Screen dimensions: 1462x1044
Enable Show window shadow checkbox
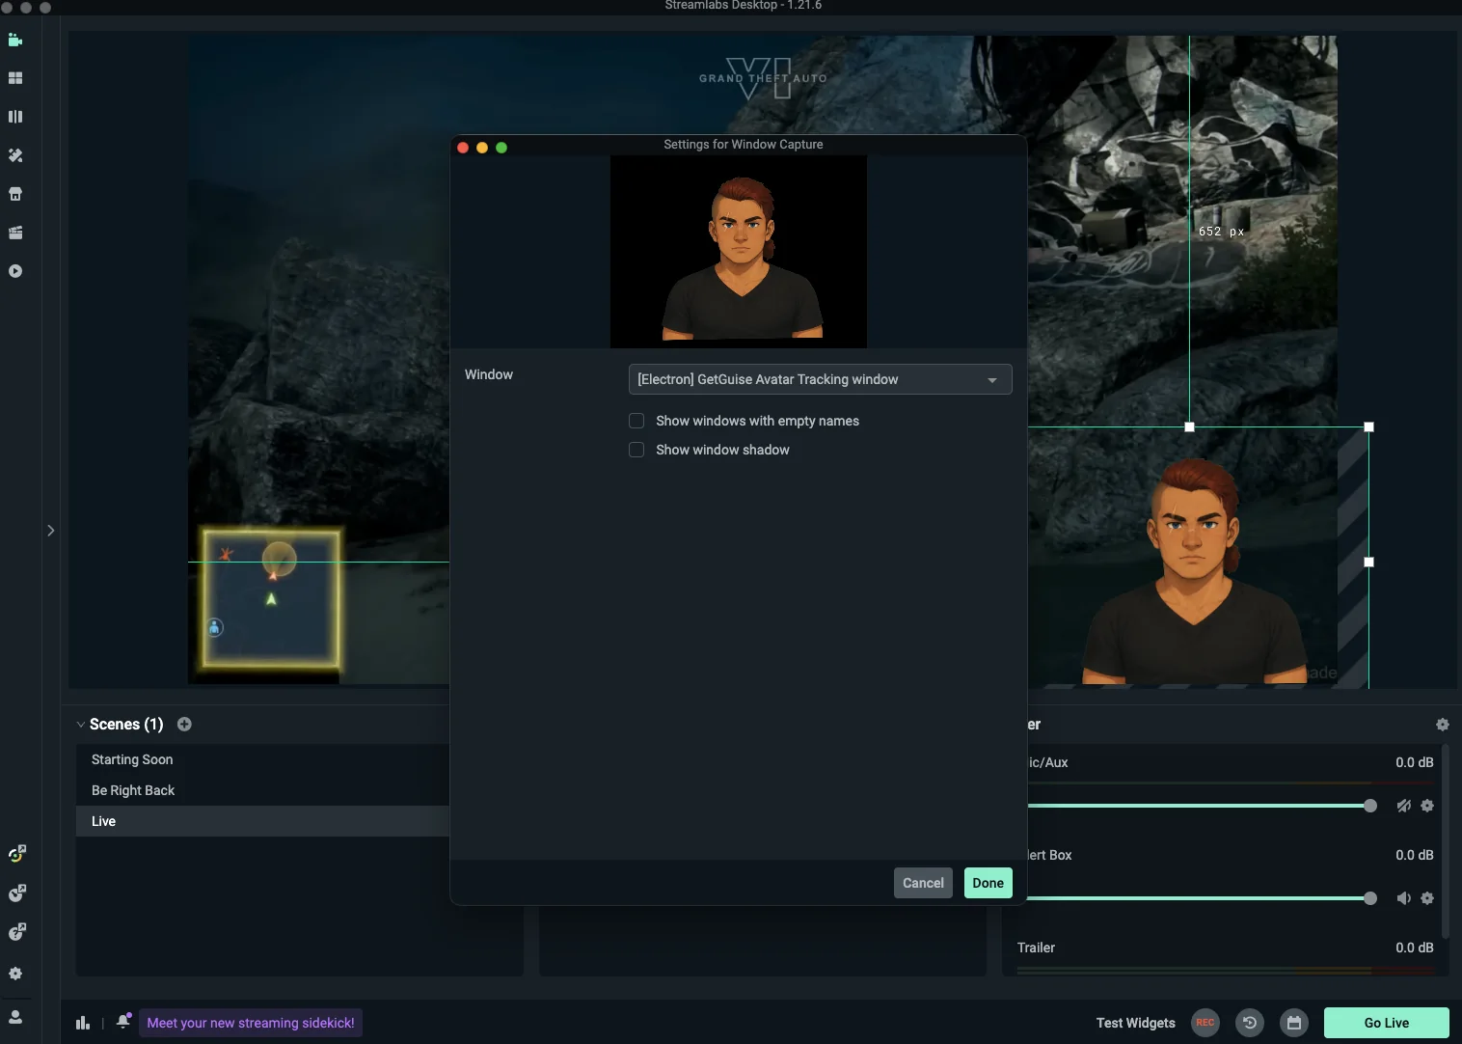coord(636,450)
